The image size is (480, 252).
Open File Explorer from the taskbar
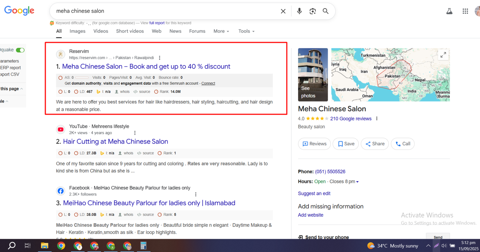[x=44, y=246]
